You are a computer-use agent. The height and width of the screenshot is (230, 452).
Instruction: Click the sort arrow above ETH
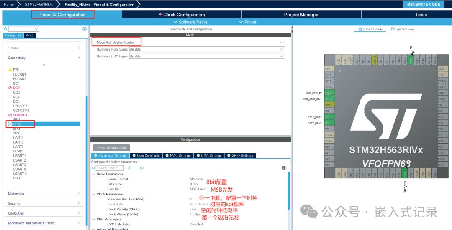click(44, 65)
